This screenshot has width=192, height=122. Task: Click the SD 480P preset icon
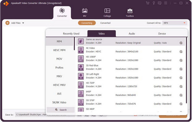coord(81,110)
